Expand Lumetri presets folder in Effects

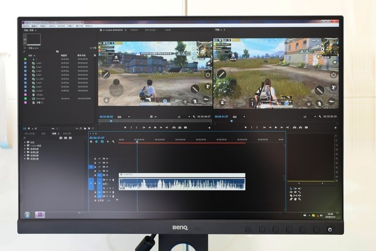pyautogui.click(x=25, y=146)
